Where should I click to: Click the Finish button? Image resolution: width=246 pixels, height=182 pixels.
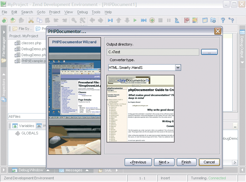pos(187,162)
